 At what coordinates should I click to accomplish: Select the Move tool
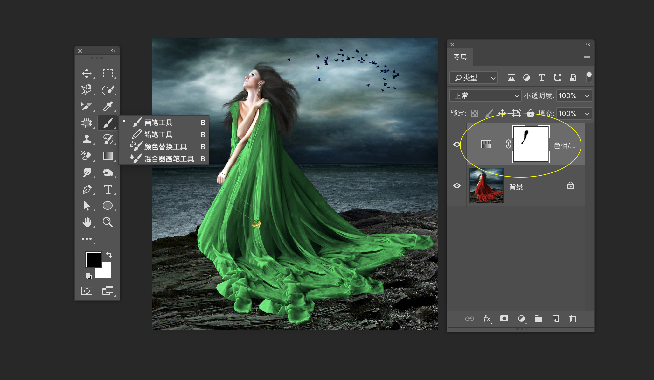pos(87,74)
